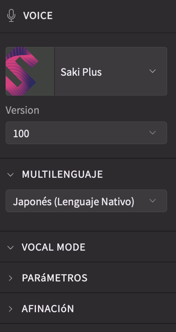This screenshot has height=332, width=176.
Task: Open the Version 100 dropdown
Action: click(x=86, y=133)
